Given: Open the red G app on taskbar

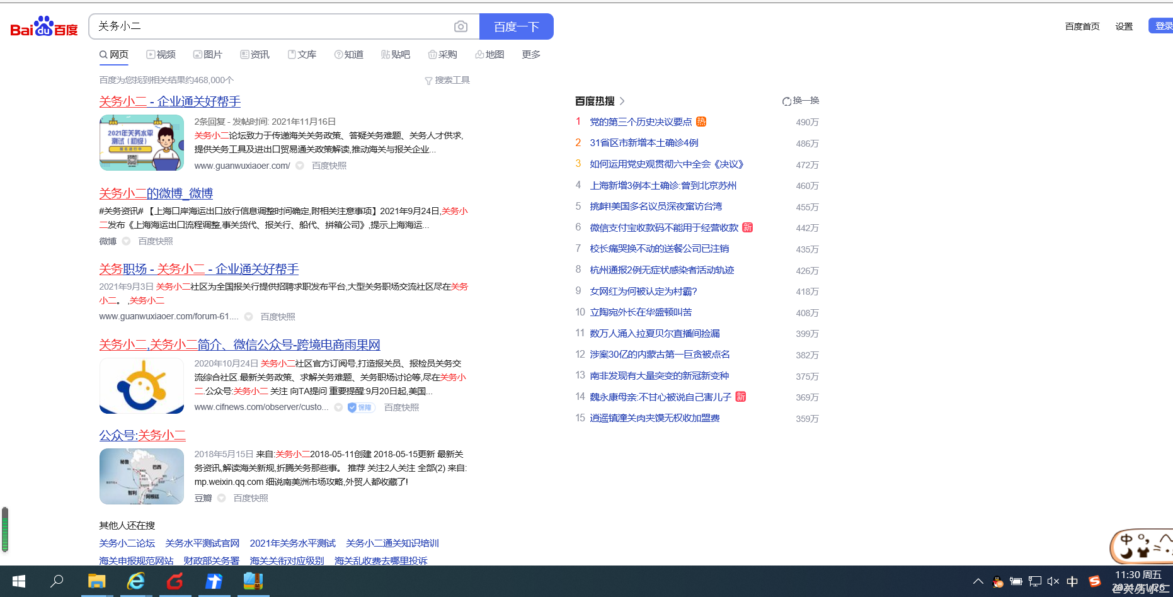Looking at the screenshot, I should (175, 581).
